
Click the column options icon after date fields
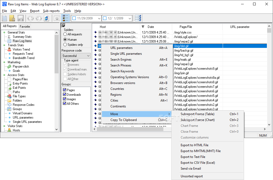pyautogui.click(x=138, y=18)
